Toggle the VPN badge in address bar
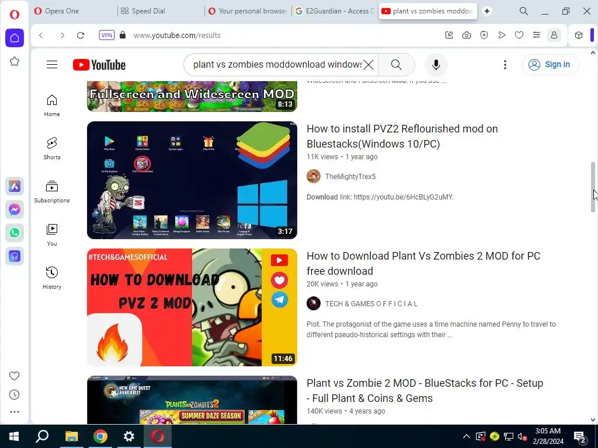The width and height of the screenshot is (598, 448). click(107, 36)
